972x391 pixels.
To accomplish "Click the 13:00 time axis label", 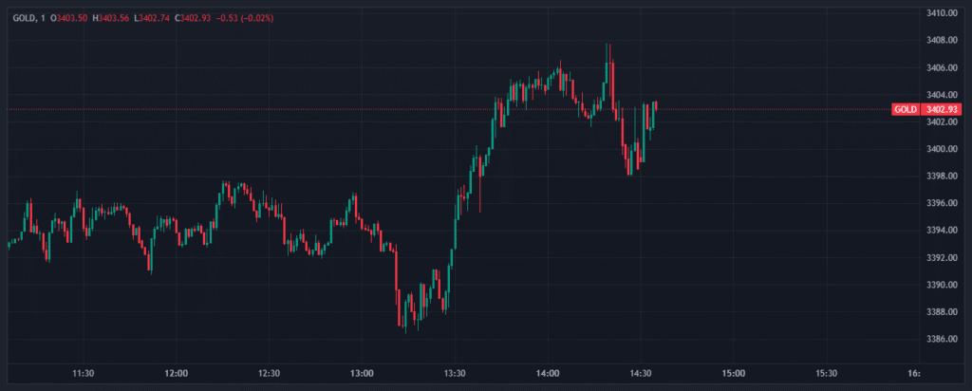I will (x=362, y=374).
